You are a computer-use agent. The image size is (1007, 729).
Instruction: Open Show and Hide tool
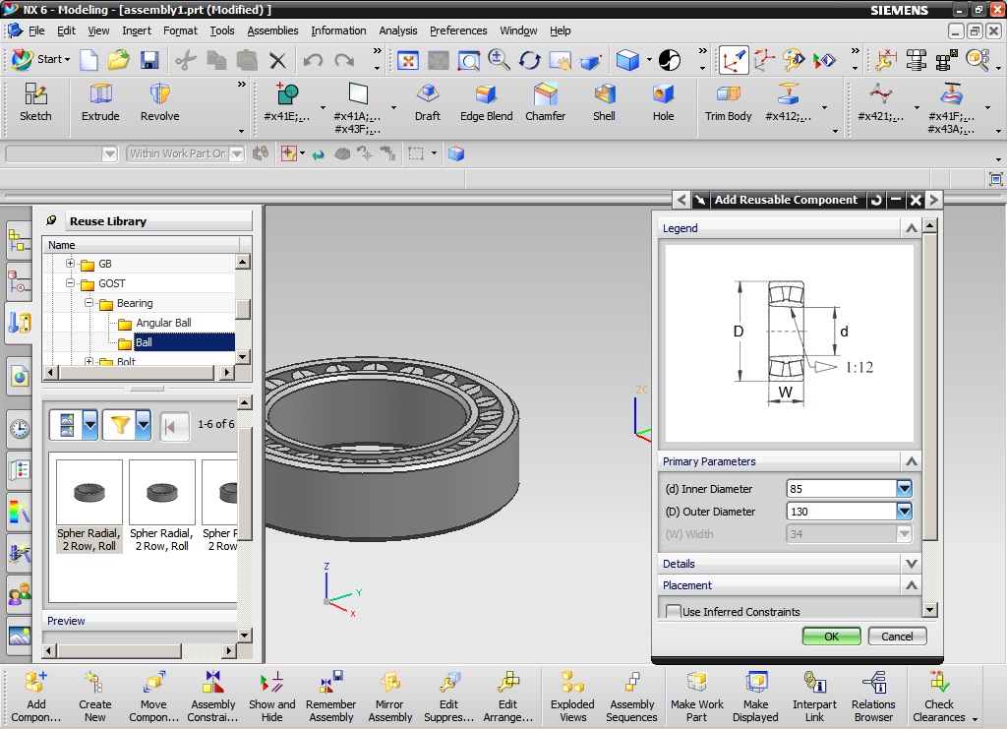(x=271, y=697)
